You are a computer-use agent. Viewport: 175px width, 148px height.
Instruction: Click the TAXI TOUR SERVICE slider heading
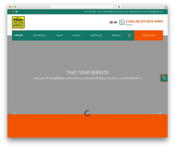(x=87, y=72)
